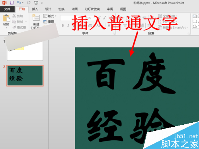Click the 百度 text on the slide
This screenshot has height=149, width=199.
tap(131, 74)
